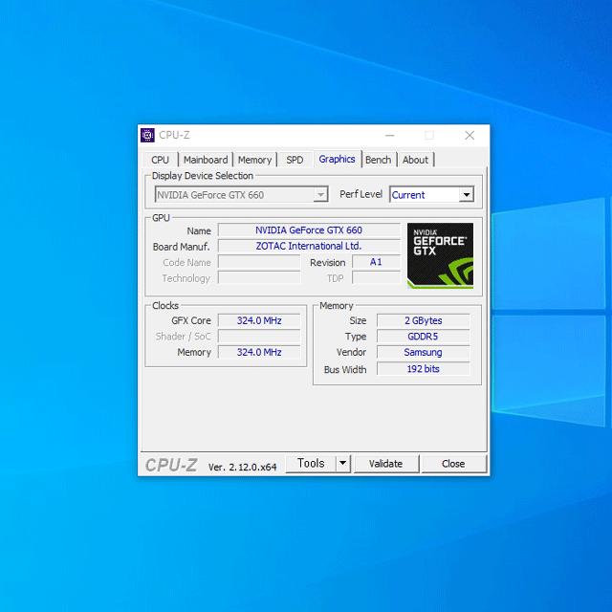Go to the SPD tab
The image size is (612, 612).
tap(295, 160)
